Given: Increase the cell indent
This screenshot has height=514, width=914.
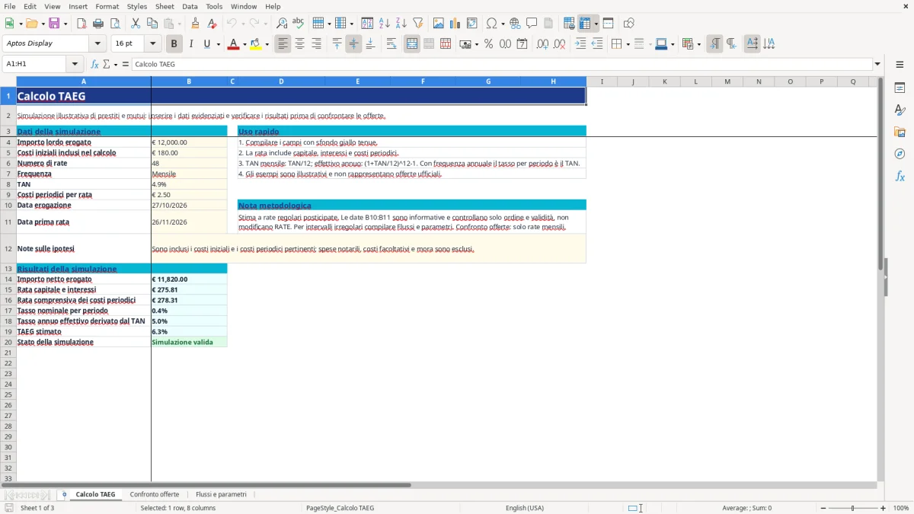Looking at the screenshot, I should pos(580,44).
